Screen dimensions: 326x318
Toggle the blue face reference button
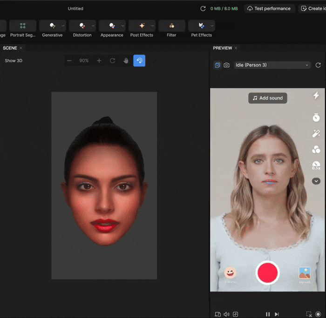click(139, 60)
